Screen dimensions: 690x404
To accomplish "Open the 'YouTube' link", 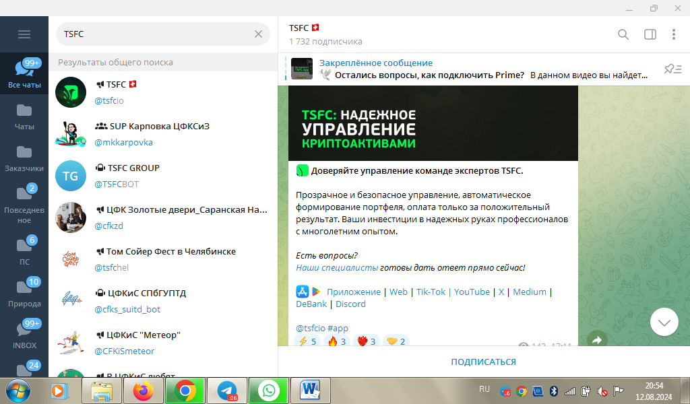I will [472, 292].
